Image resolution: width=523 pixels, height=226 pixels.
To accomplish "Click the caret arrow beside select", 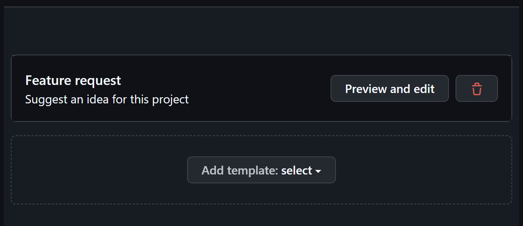I will (x=318, y=171).
